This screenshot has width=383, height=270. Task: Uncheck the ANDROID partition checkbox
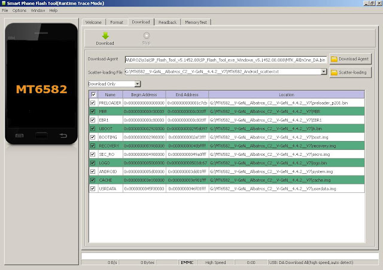point(93,171)
